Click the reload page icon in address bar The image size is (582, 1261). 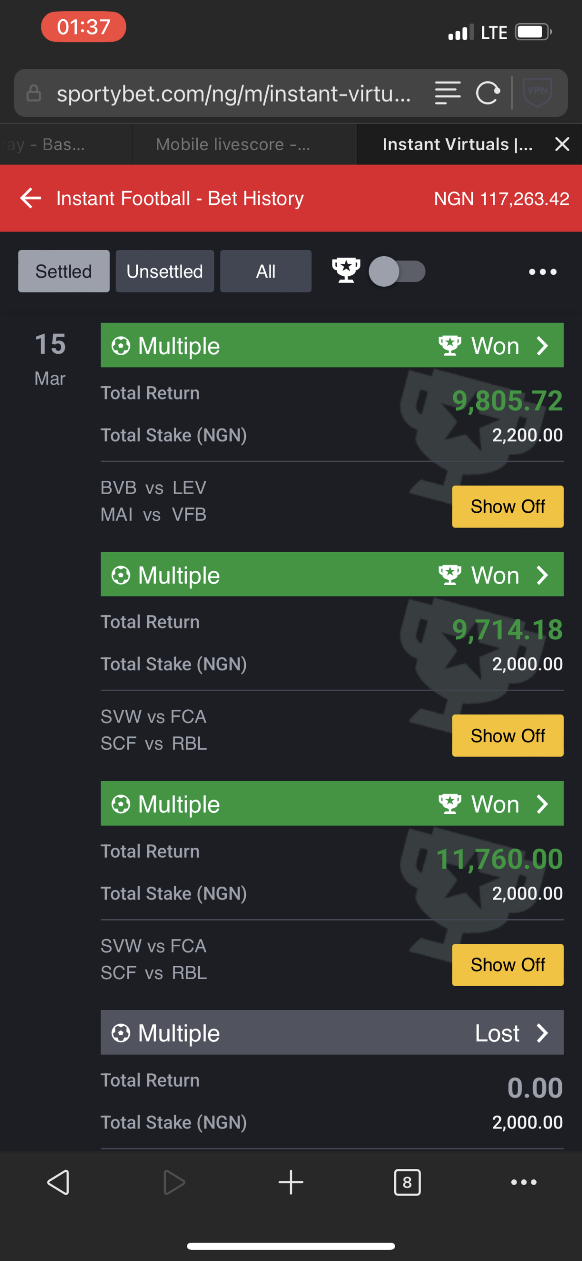pos(488,93)
